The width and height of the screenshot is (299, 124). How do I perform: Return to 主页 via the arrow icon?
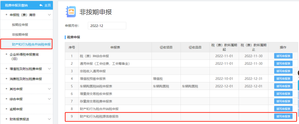(41, 5)
